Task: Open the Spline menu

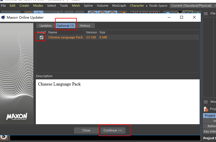Action: point(88,6)
